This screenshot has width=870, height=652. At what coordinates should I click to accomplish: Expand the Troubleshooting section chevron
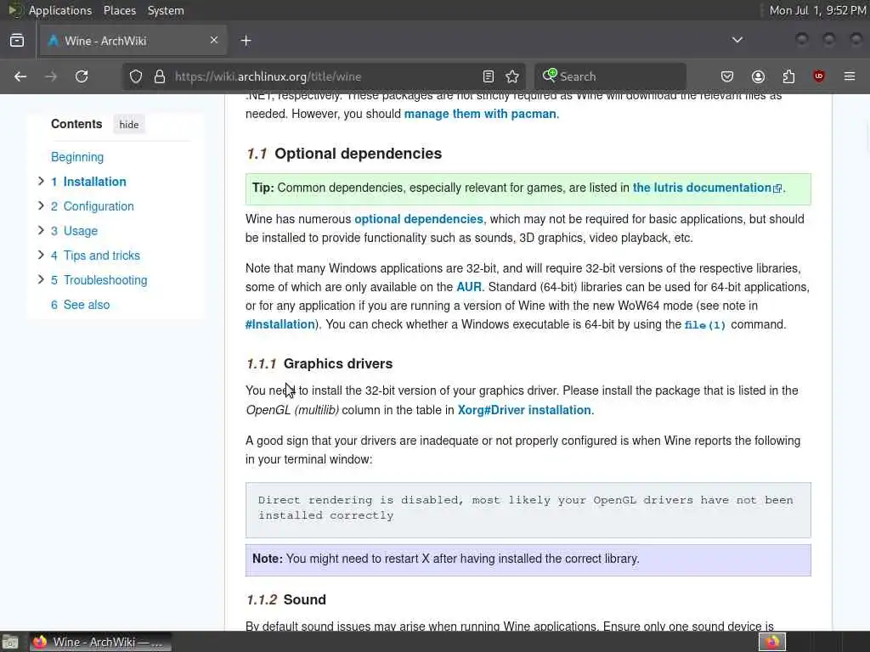(41, 279)
